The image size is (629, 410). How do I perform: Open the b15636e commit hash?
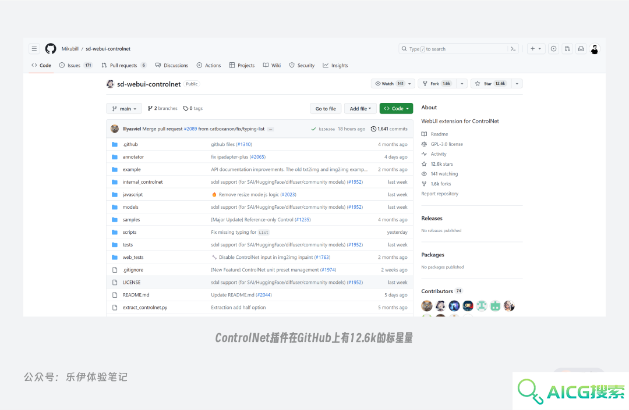click(327, 129)
